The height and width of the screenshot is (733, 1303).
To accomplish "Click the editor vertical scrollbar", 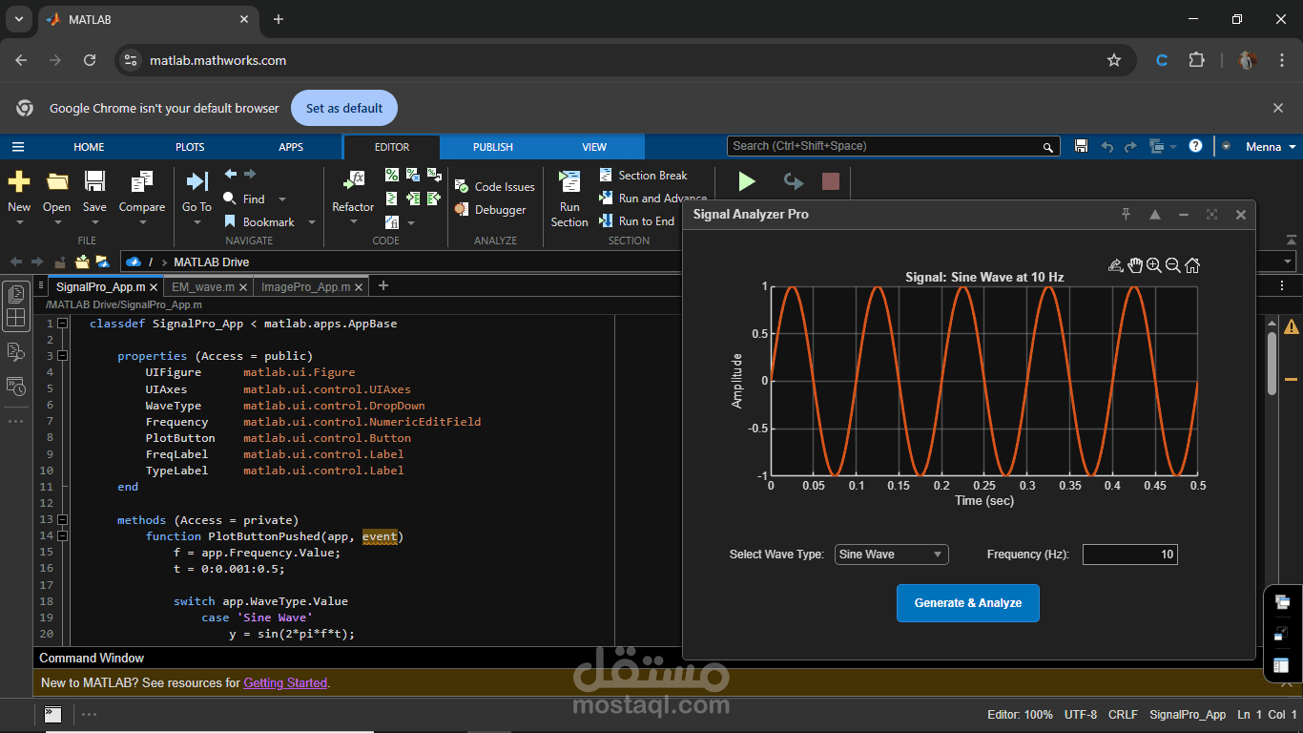I will [1272, 363].
